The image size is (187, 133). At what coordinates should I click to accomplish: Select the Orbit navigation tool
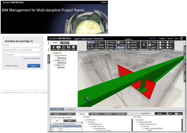(90, 42)
